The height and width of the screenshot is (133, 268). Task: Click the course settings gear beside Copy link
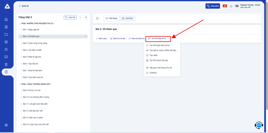tap(86, 17)
